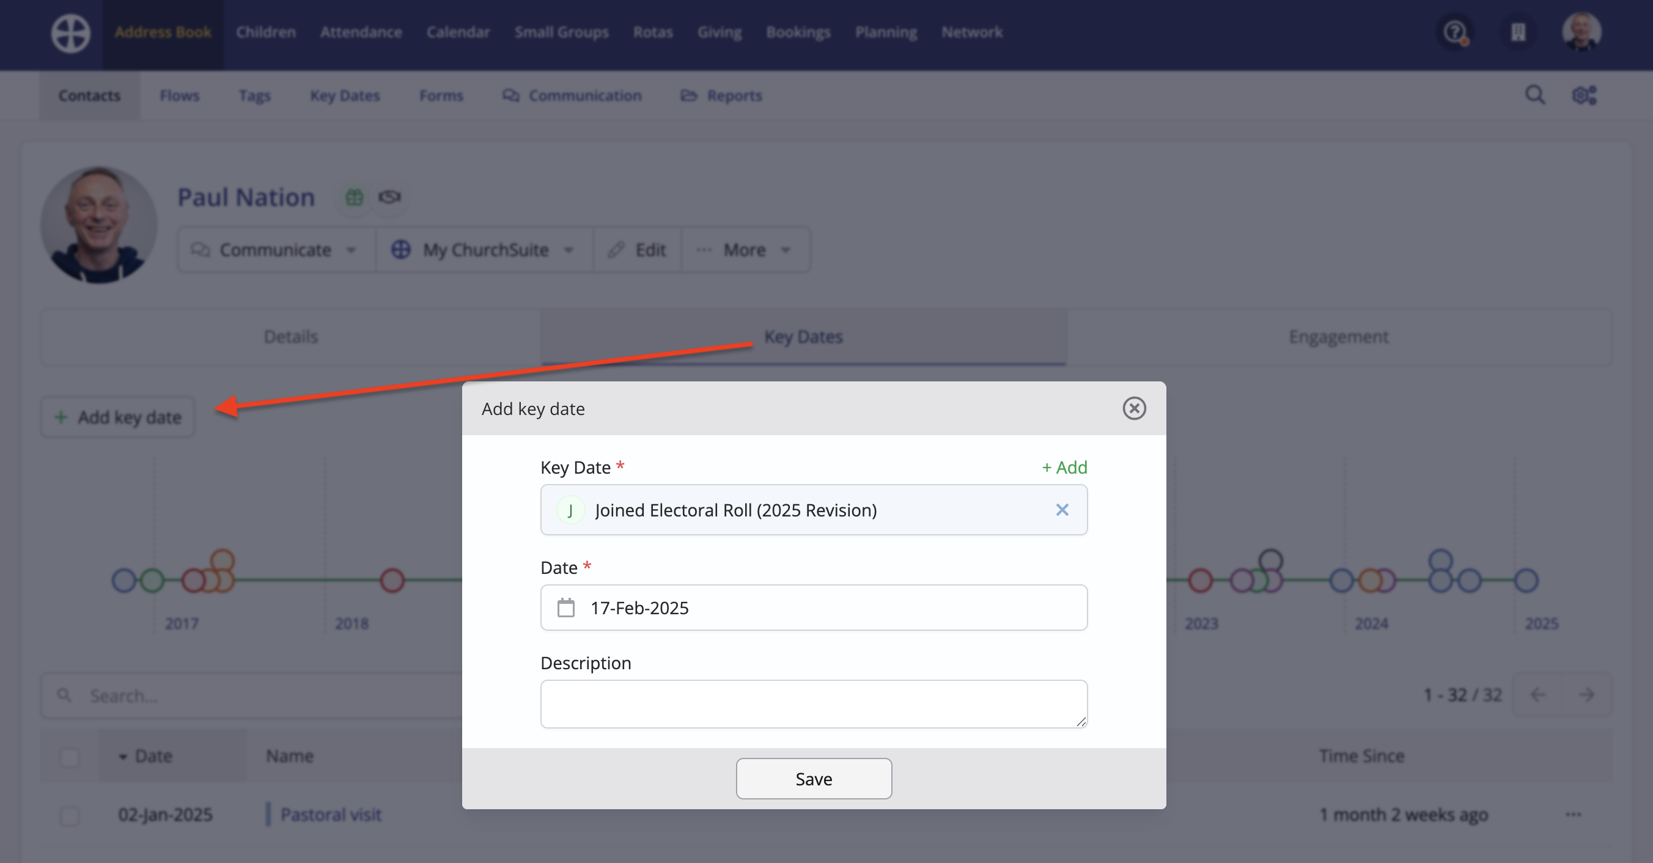Expand the Communicate dropdown
This screenshot has height=863, width=1653.
pyautogui.click(x=276, y=249)
